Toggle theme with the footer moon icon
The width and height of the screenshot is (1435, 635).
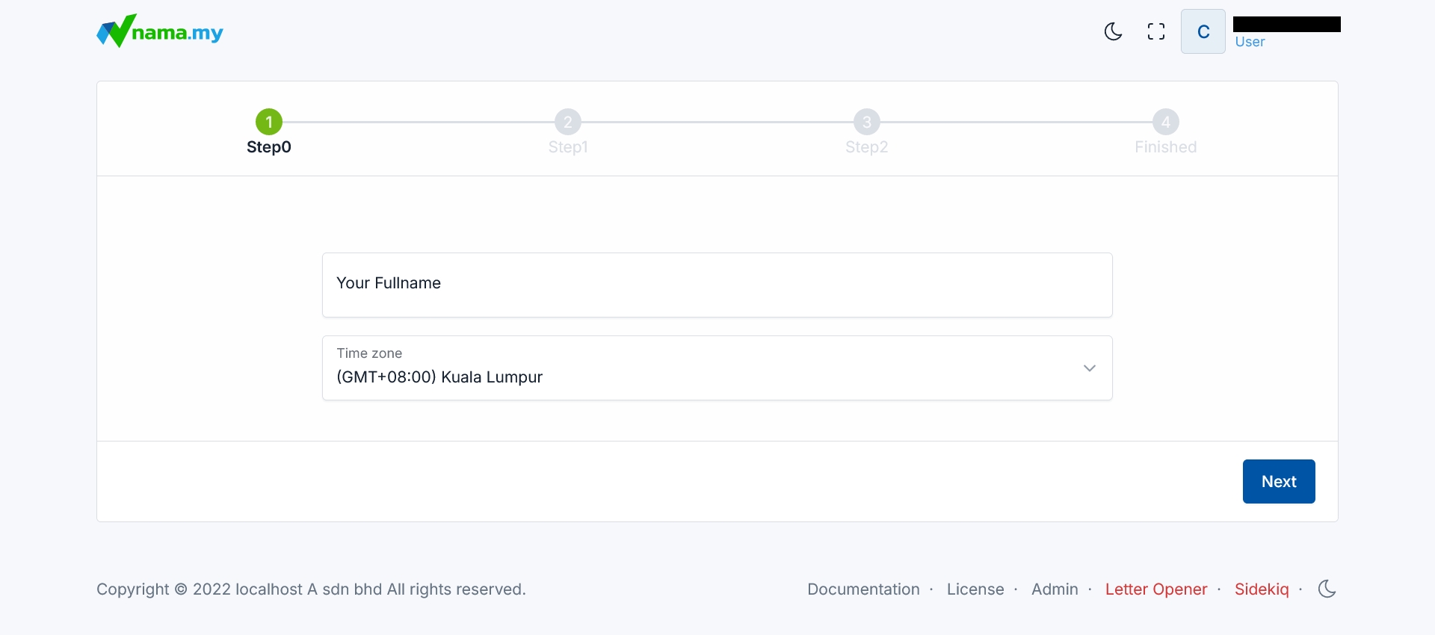click(1327, 589)
